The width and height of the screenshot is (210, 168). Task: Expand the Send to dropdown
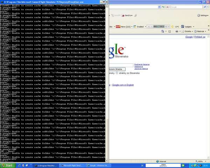tap(132, 15)
